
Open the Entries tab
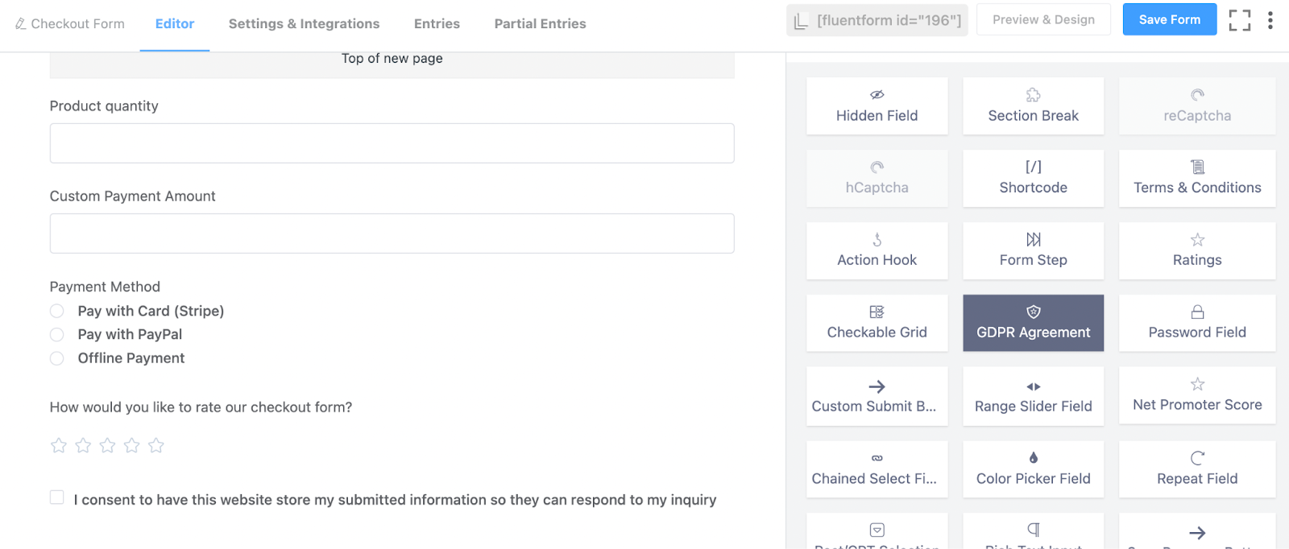click(437, 24)
